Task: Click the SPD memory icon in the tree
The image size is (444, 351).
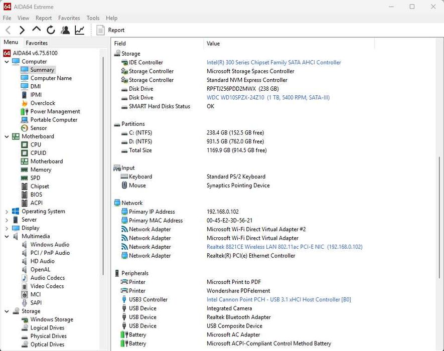Action: [x=25, y=178]
